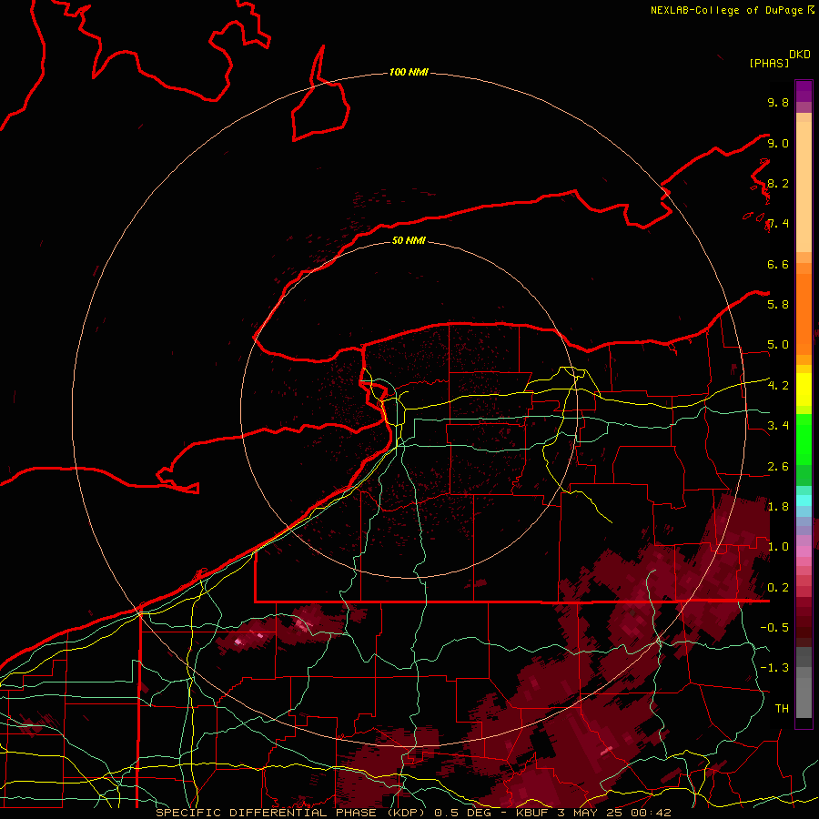Pick the yellow band of the color scale
This screenshot has height=819, width=819.
click(804, 389)
